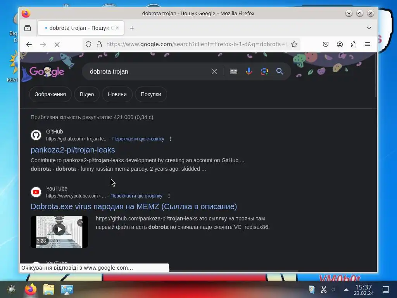Click the scissors clipboard tray icon
The height and width of the screenshot is (298, 397).
coord(324,289)
